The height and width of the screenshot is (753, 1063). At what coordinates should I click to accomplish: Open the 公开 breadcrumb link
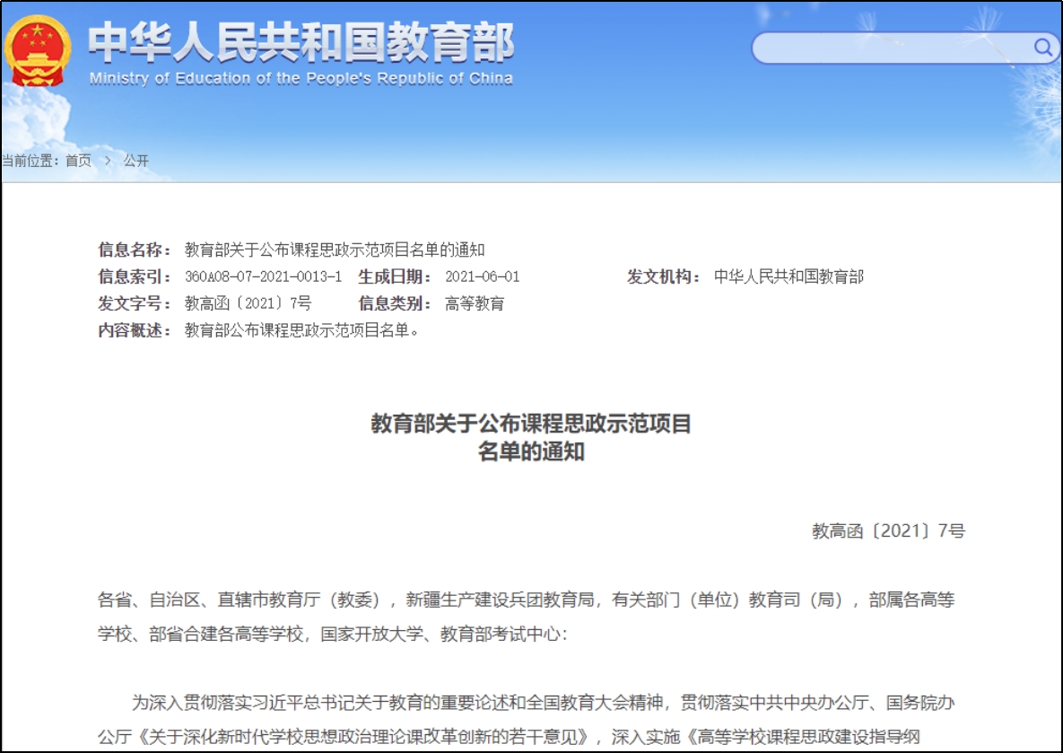coord(136,161)
